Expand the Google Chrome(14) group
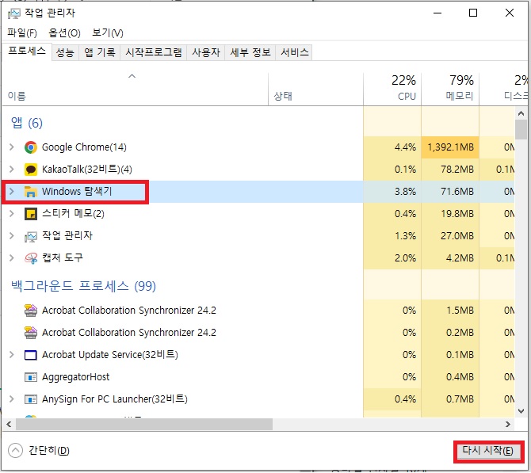This screenshot has height=473, width=531. 12,147
